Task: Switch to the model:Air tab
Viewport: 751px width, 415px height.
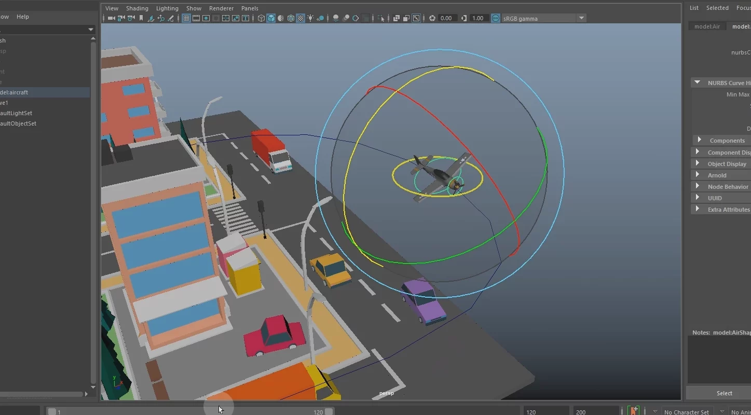Action: [707, 26]
